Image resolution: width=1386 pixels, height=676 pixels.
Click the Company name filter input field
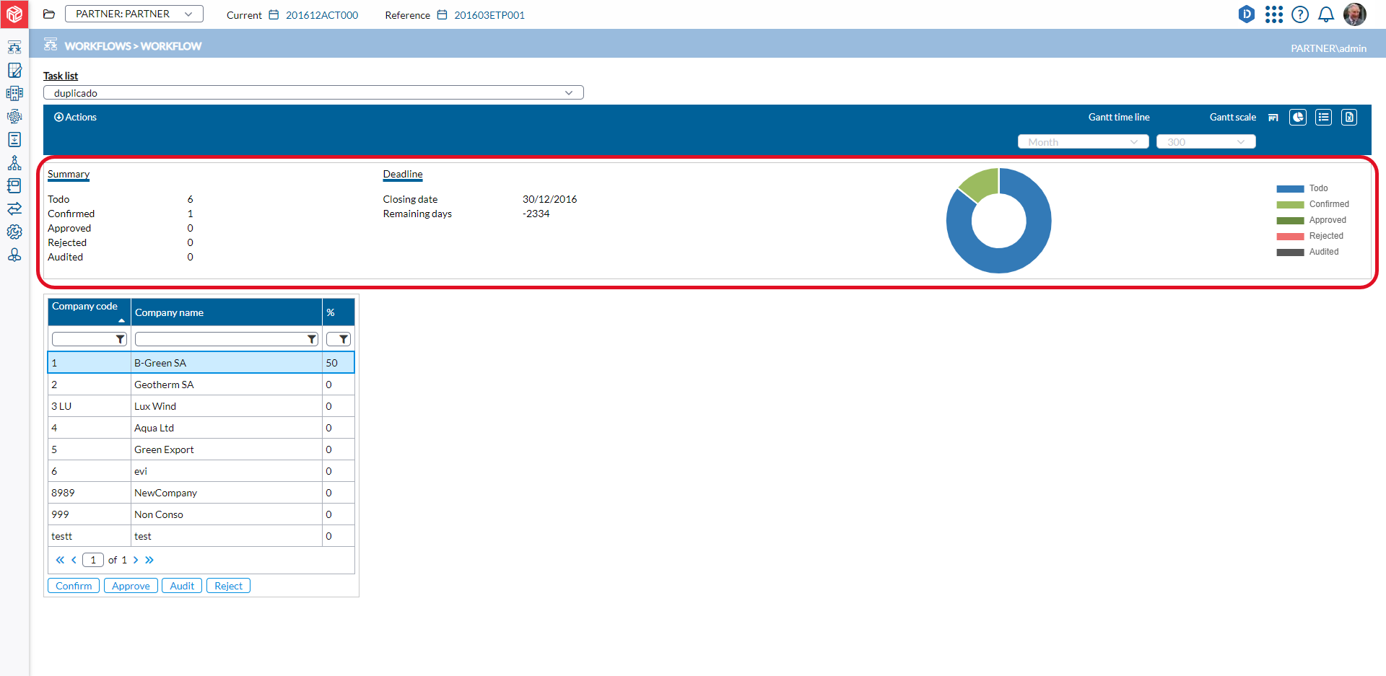[220, 339]
